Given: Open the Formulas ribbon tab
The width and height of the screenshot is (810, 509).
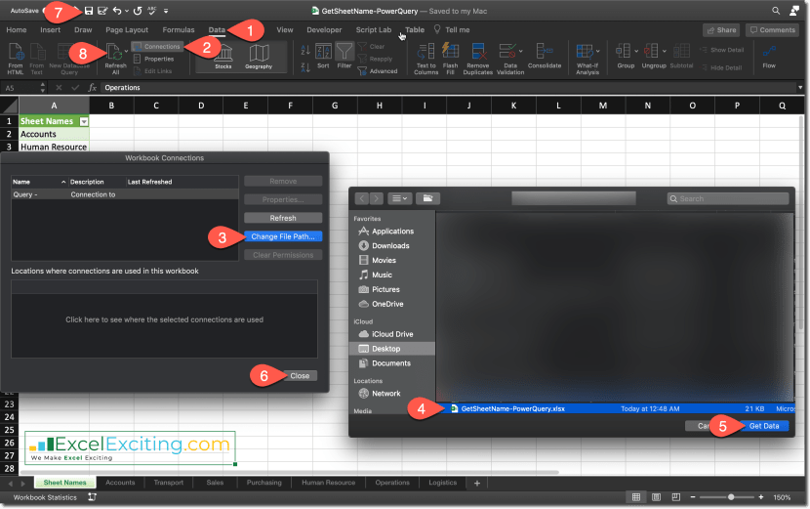Looking at the screenshot, I should coord(179,30).
